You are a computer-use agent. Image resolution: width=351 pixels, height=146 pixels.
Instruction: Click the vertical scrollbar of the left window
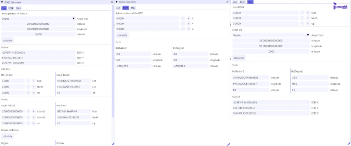point(113,60)
